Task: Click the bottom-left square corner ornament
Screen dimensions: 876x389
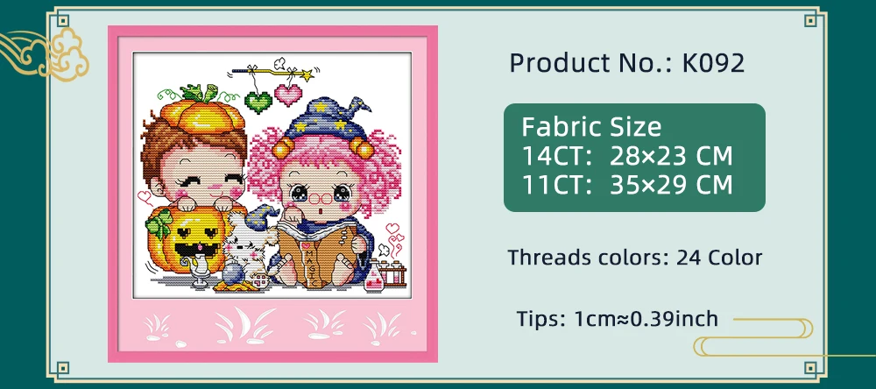Action: point(63,368)
